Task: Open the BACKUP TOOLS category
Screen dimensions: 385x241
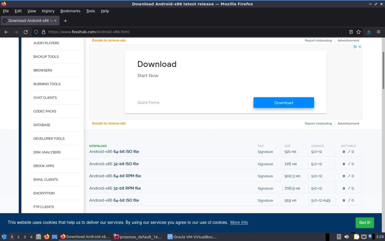Action: coord(46,57)
